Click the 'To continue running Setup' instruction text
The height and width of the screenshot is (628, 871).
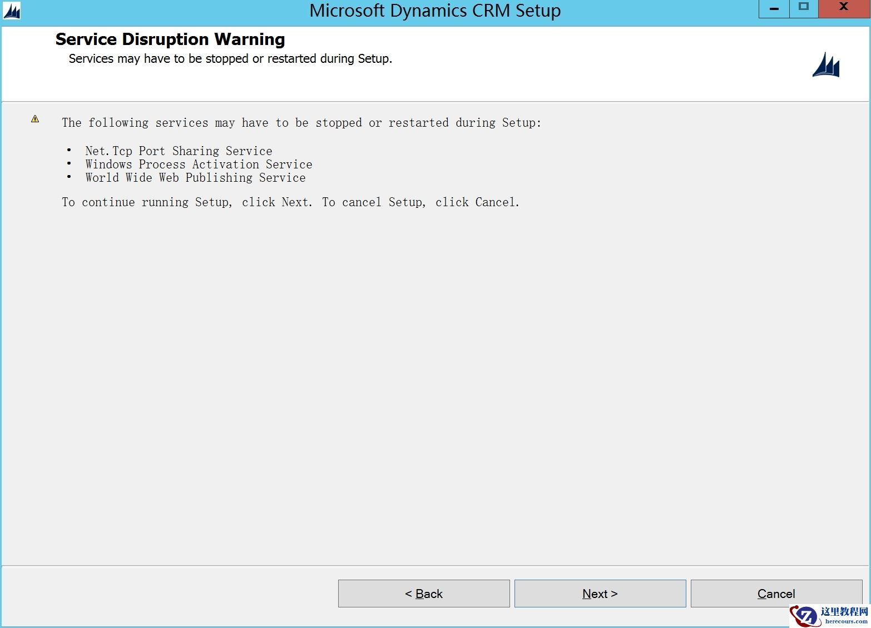click(x=290, y=202)
